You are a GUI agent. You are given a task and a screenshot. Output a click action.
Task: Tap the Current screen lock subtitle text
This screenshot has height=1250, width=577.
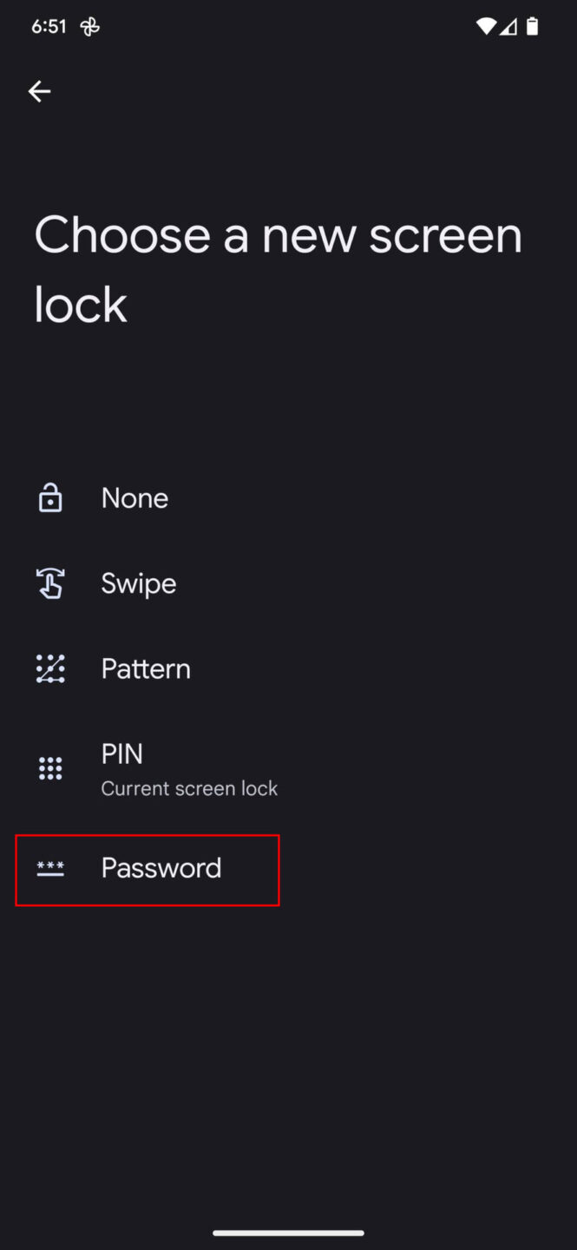[189, 788]
